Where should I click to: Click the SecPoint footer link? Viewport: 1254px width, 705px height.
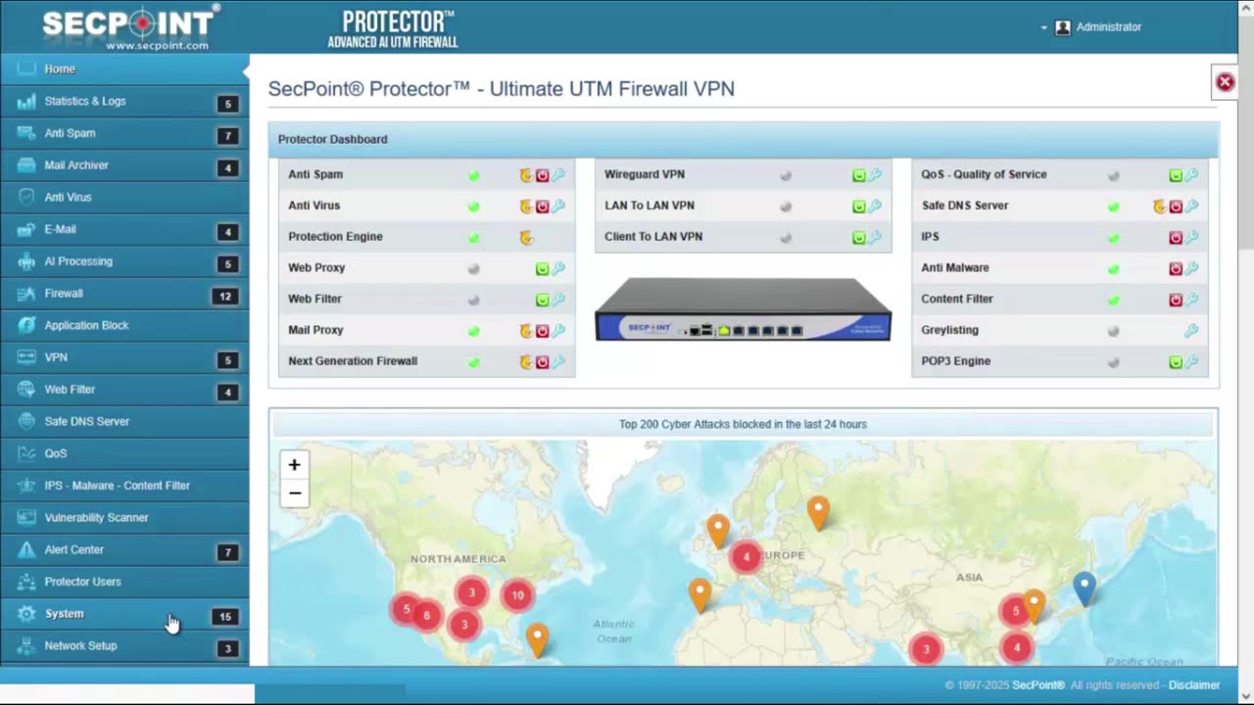pyautogui.click(x=1037, y=685)
